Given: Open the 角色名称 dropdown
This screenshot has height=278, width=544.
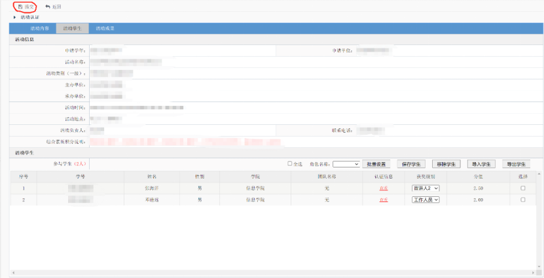Looking at the screenshot, I should pyautogui.click(x=346, y=164).
